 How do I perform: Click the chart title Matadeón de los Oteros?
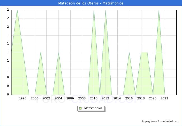91,3
